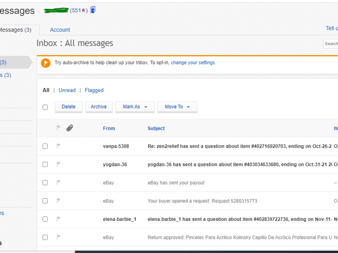Select the elena-barbie_1 message checkbox

tap(45, 219)
